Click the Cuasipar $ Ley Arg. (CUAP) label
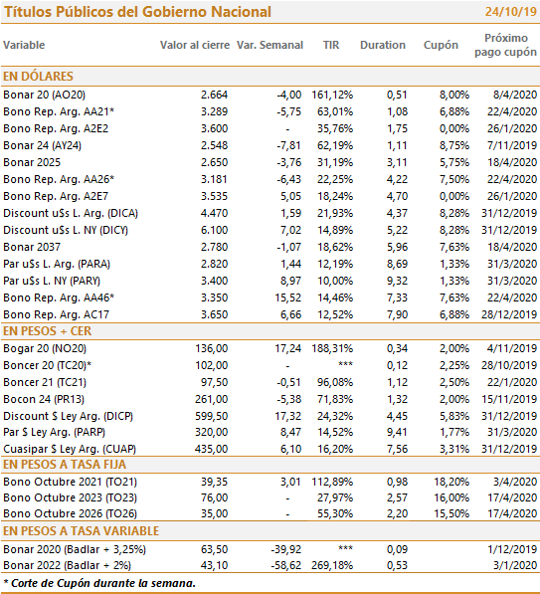 click(x=70, y=449)
